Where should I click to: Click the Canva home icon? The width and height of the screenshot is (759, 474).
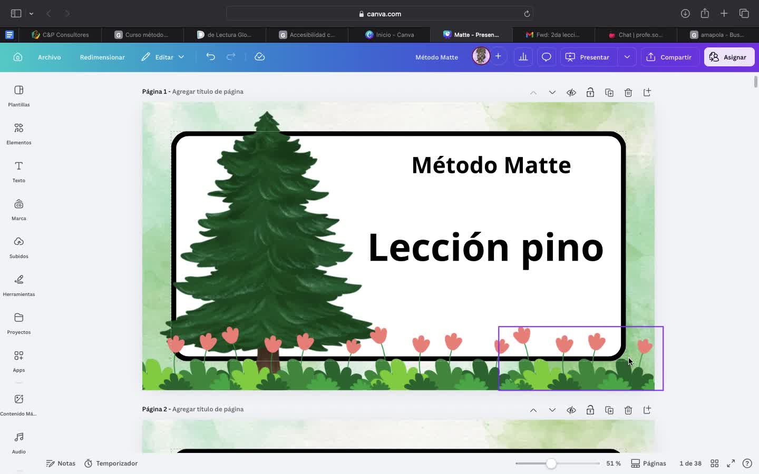point(18,57)
